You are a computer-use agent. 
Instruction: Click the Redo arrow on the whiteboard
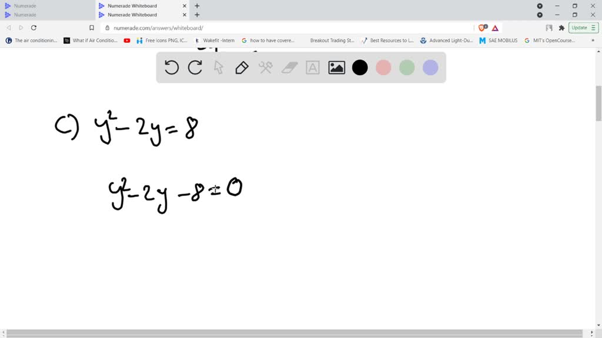pyautogui.click(x=195, y=67)
